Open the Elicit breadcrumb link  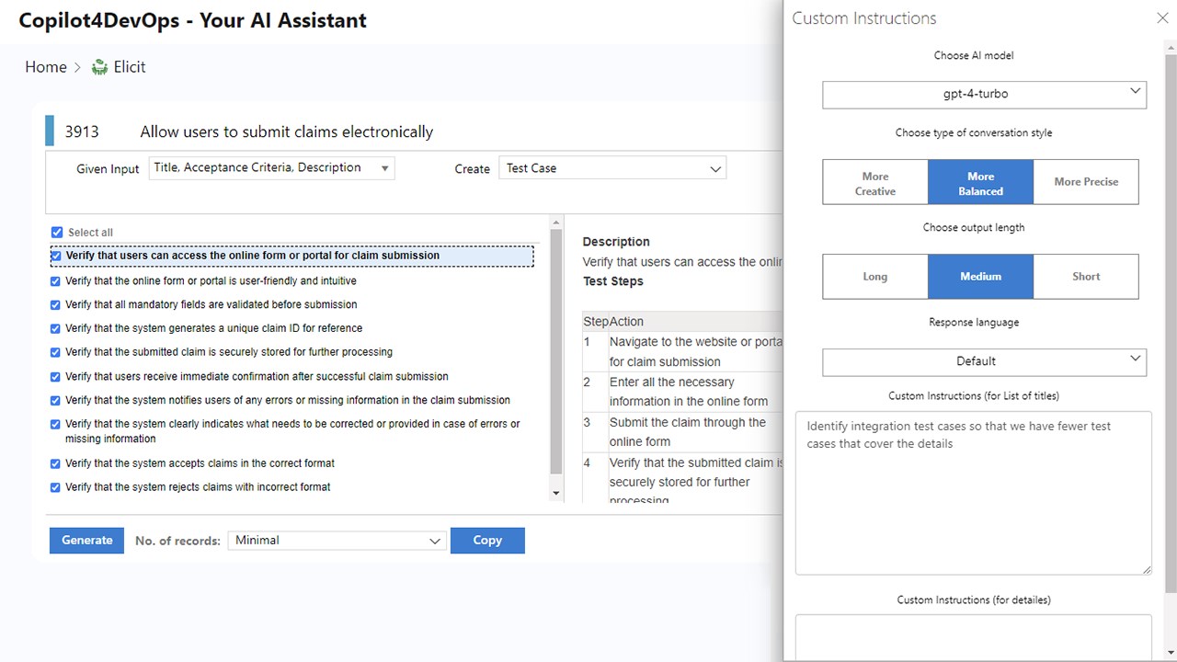[x=130, y=67]
